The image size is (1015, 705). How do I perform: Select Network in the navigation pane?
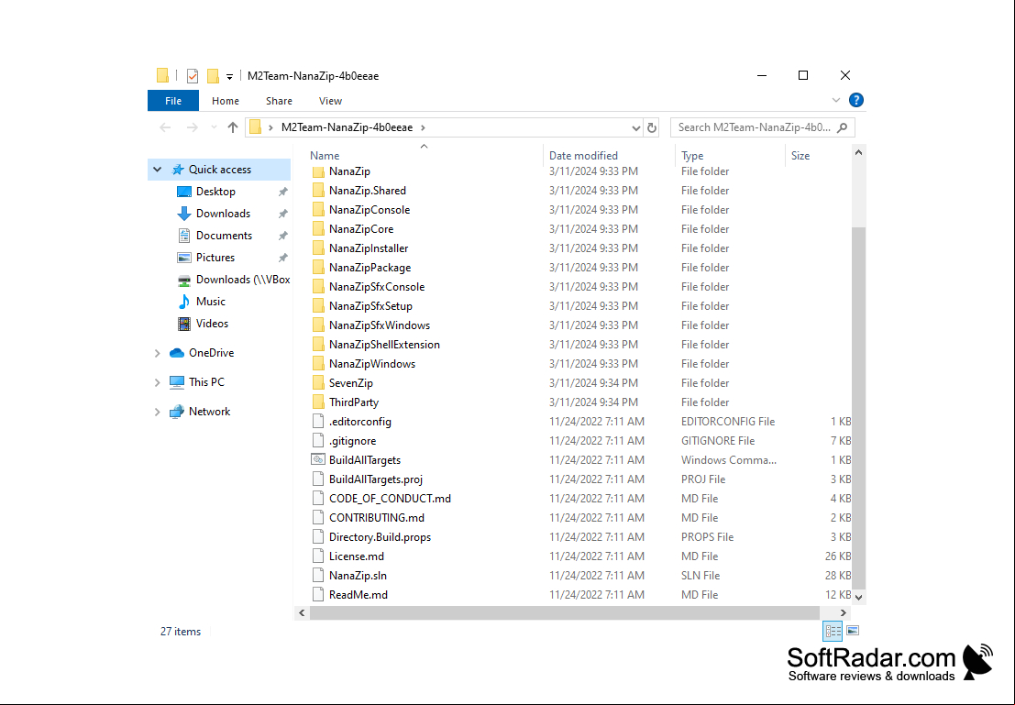click(x=209, y=411)
